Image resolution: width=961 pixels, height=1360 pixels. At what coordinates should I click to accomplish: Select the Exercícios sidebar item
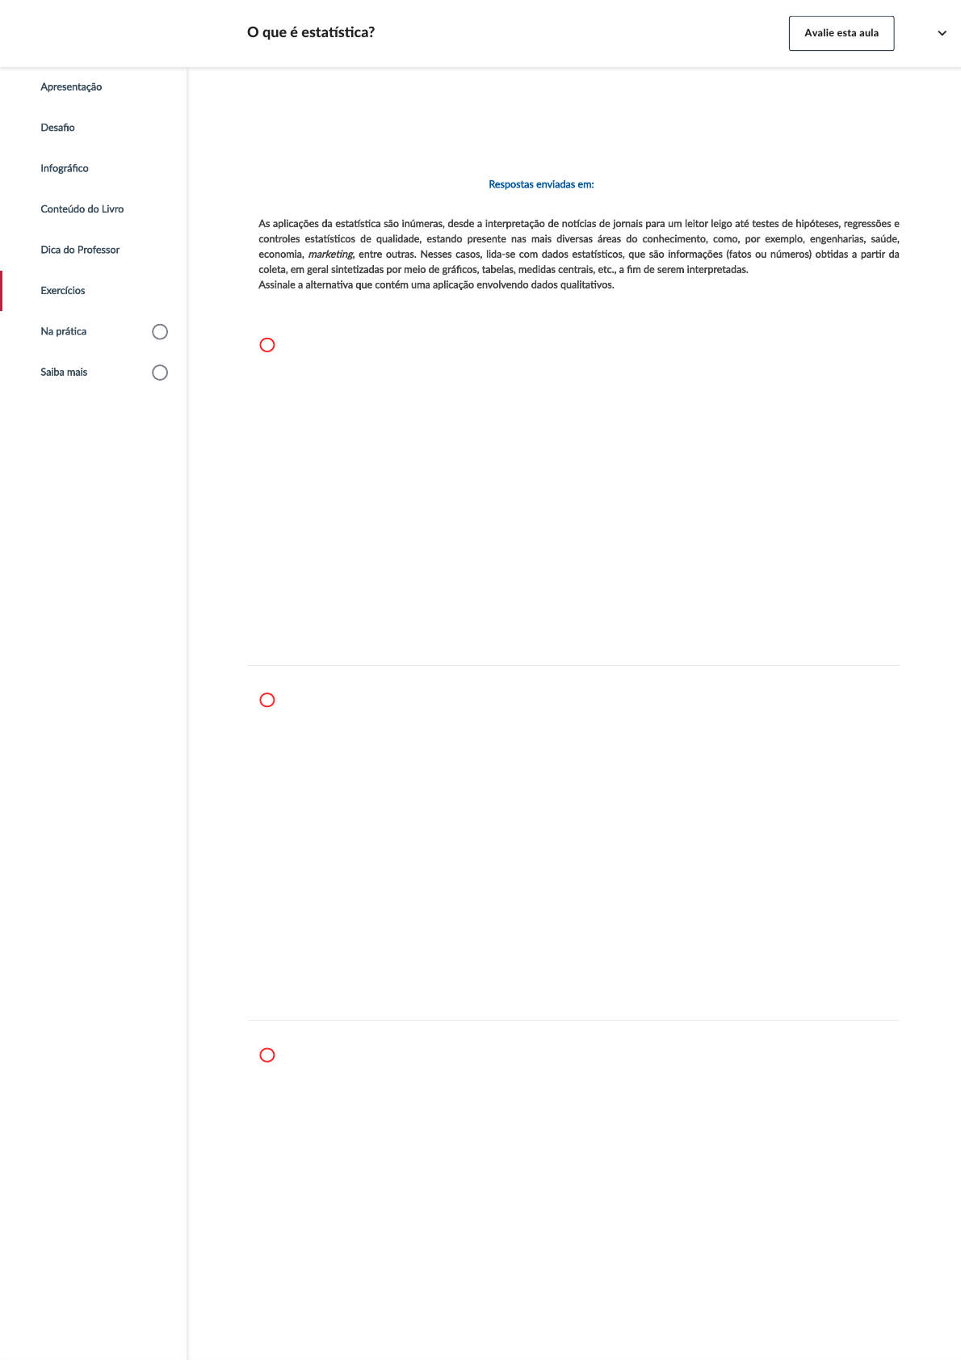coord(63,291)
